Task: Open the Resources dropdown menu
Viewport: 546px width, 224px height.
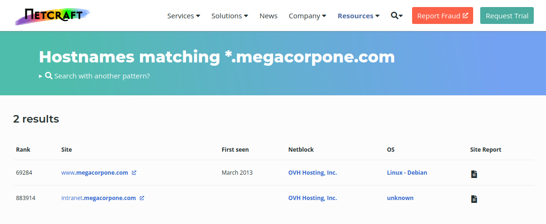Action: (x=359, y=16)
